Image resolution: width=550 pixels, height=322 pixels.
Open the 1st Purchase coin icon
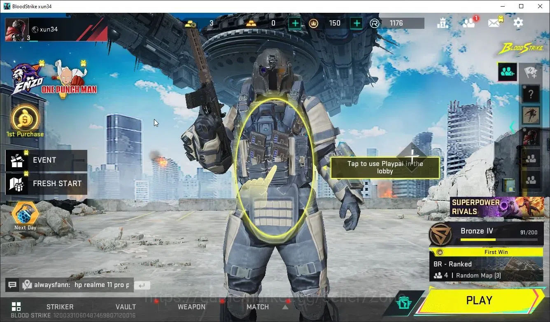click(x=25, y=119)
